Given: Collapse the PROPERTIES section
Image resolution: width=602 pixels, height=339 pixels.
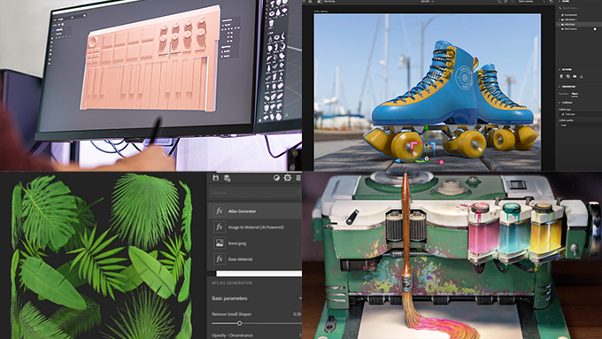Looking at the screenshot, I should click(x=560, y=87).
